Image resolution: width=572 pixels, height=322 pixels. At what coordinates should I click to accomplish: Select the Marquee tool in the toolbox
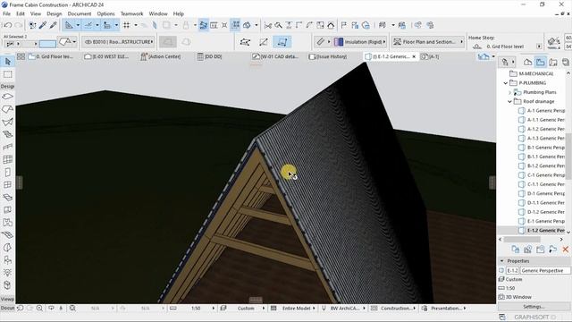click(7, 74)
